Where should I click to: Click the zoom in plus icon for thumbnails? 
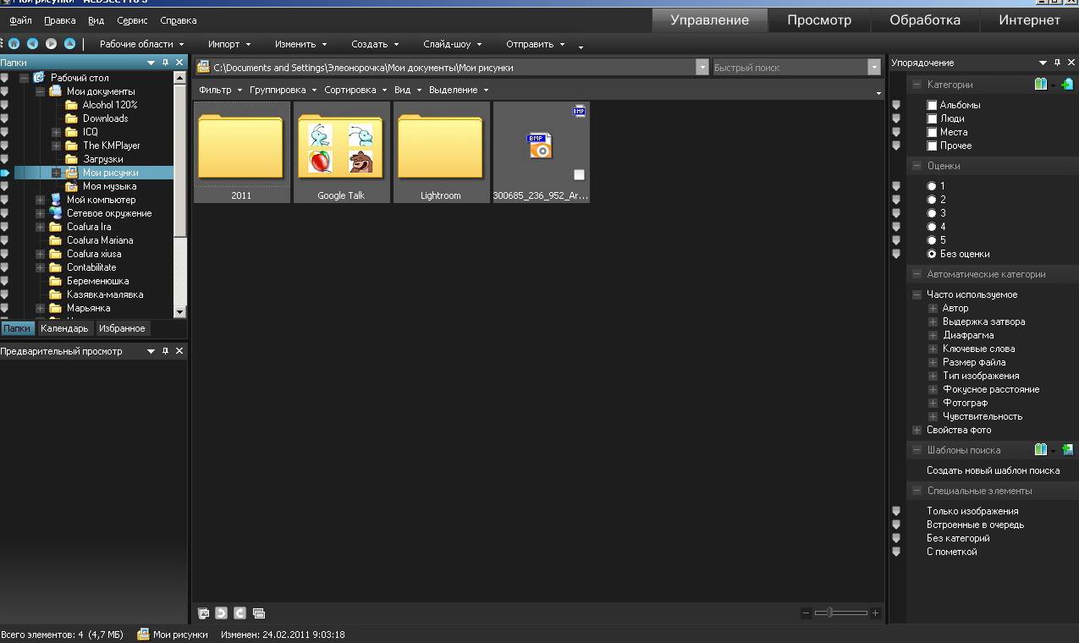click(875, 613)
